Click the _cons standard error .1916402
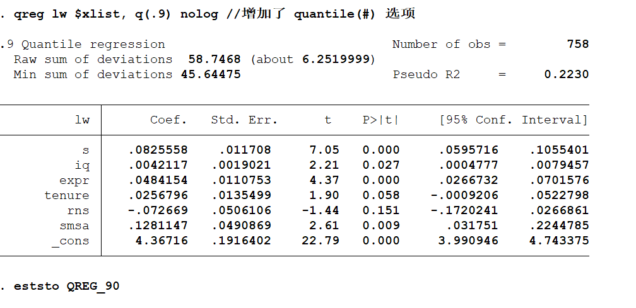Screen dimensions: 636x308 [x=241, y=241]
